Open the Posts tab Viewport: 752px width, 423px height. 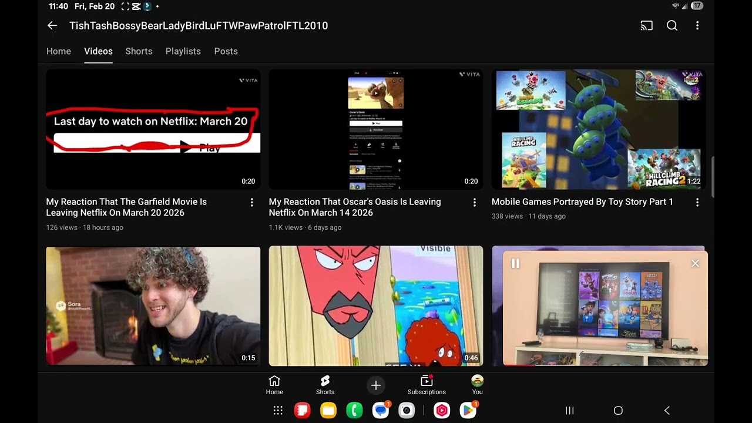[x=226, y=51]
